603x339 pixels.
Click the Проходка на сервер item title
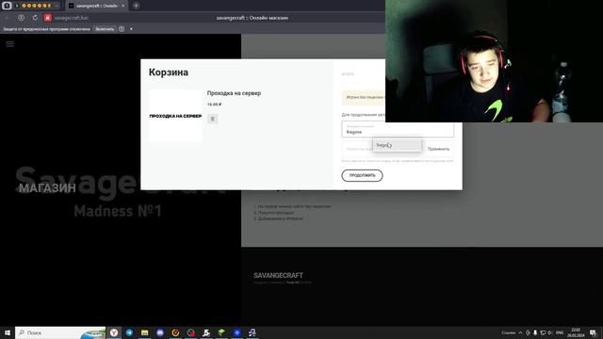click(234, 93)
